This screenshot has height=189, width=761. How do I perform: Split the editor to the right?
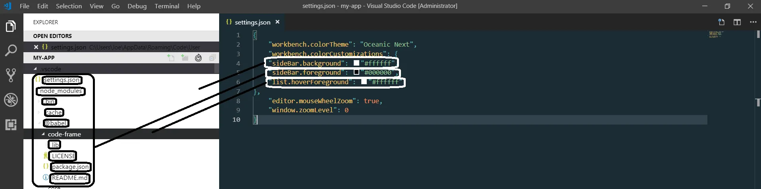[737, 22]
